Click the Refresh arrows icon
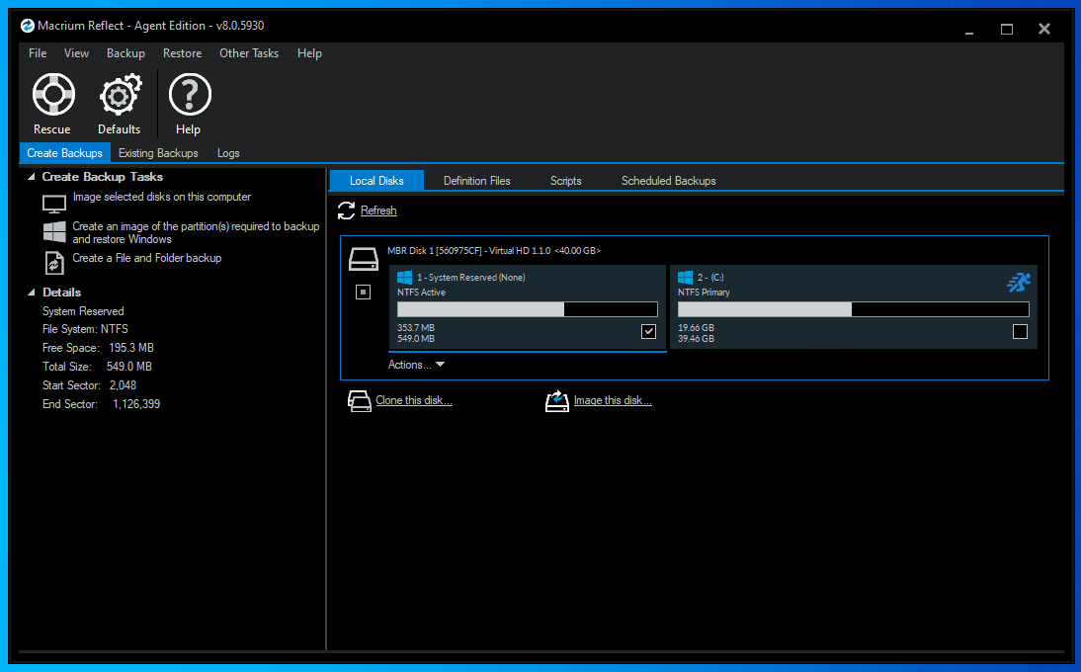1081x672 pixels. tap(346, 210)
